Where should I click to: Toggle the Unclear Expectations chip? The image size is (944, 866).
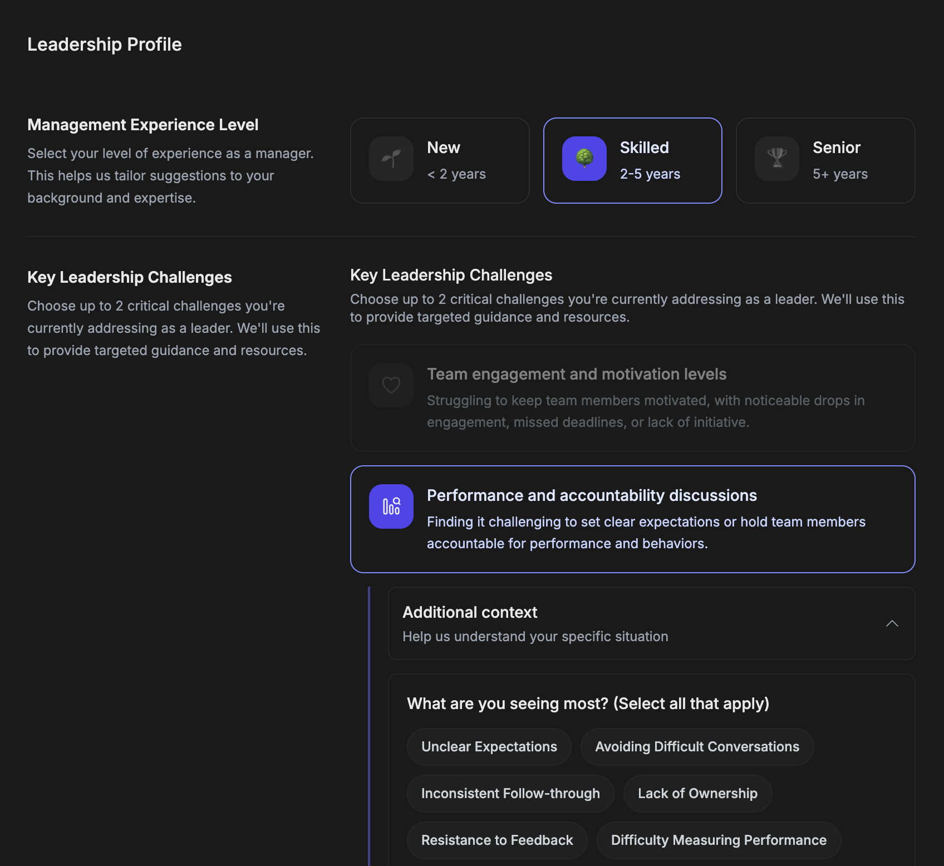489,747
